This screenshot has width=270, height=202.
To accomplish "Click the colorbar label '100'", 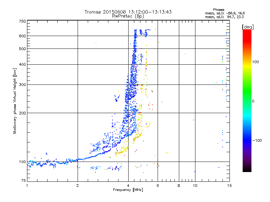I will click(255, 62).
